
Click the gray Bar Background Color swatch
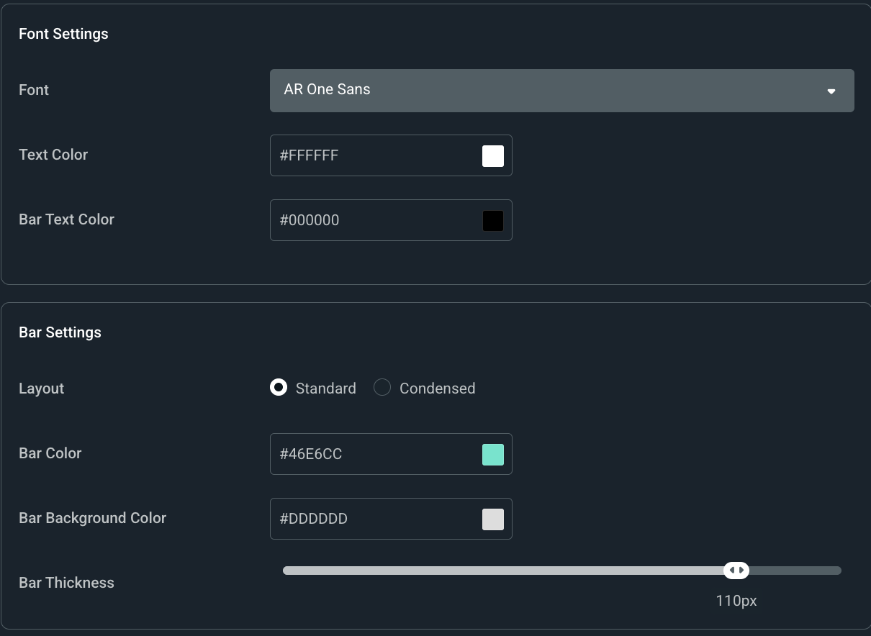[492, 519]
